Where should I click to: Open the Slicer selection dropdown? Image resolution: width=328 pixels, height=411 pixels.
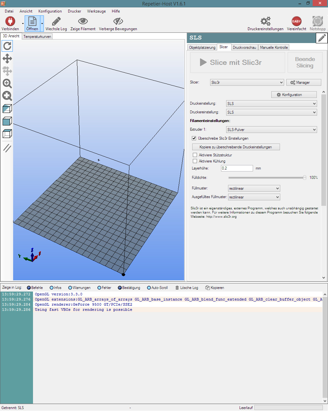pyautogui.click(x=247, y=82)
